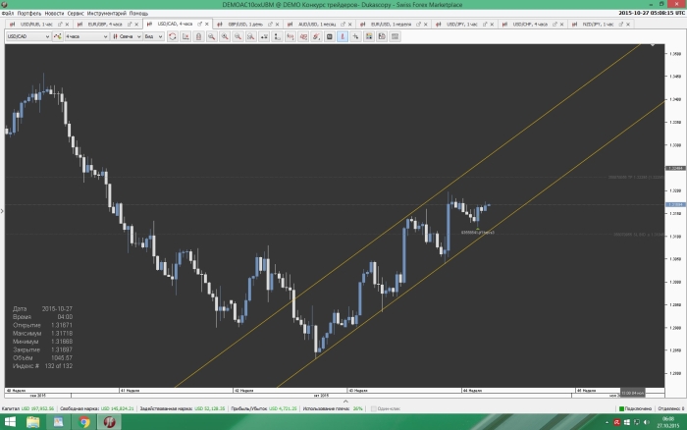Click the red OHLC icon right of f(x)

303,37
